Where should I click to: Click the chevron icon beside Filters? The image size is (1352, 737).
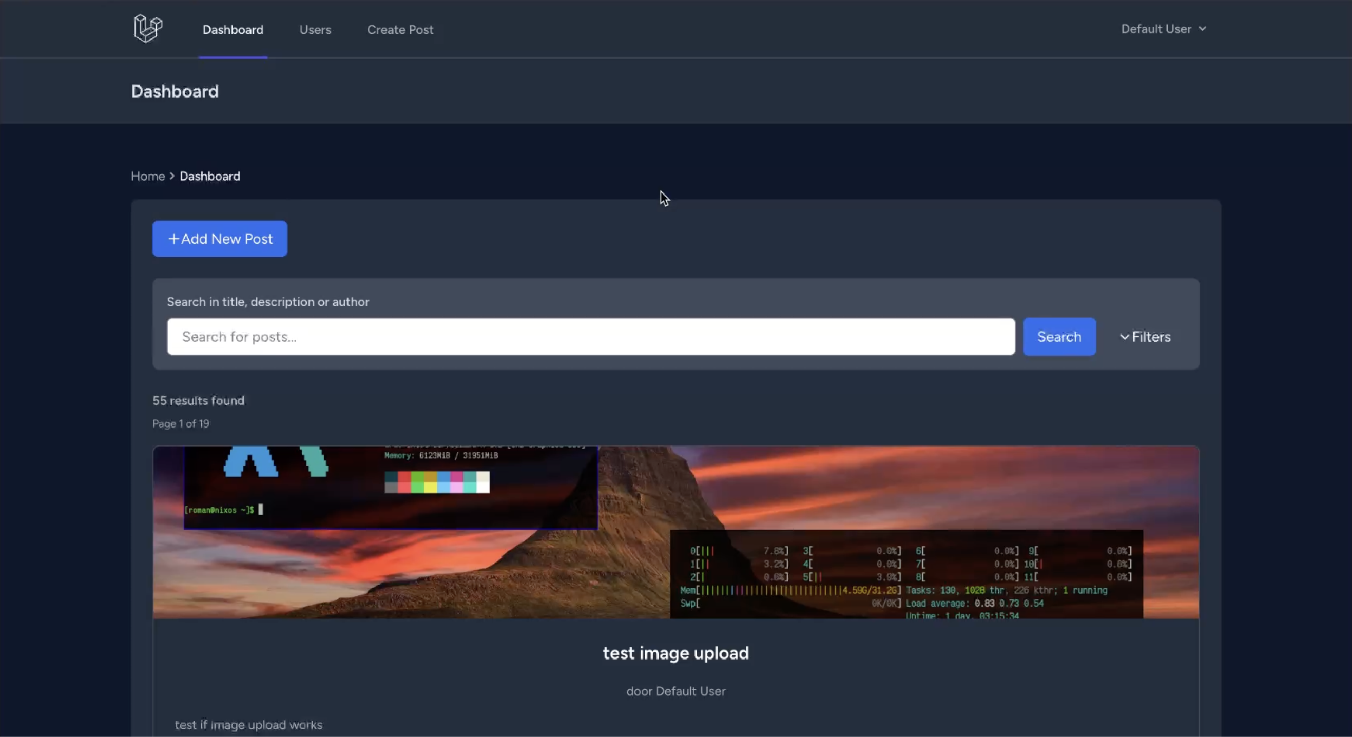pyautogui.click(x=1124, y=337)
